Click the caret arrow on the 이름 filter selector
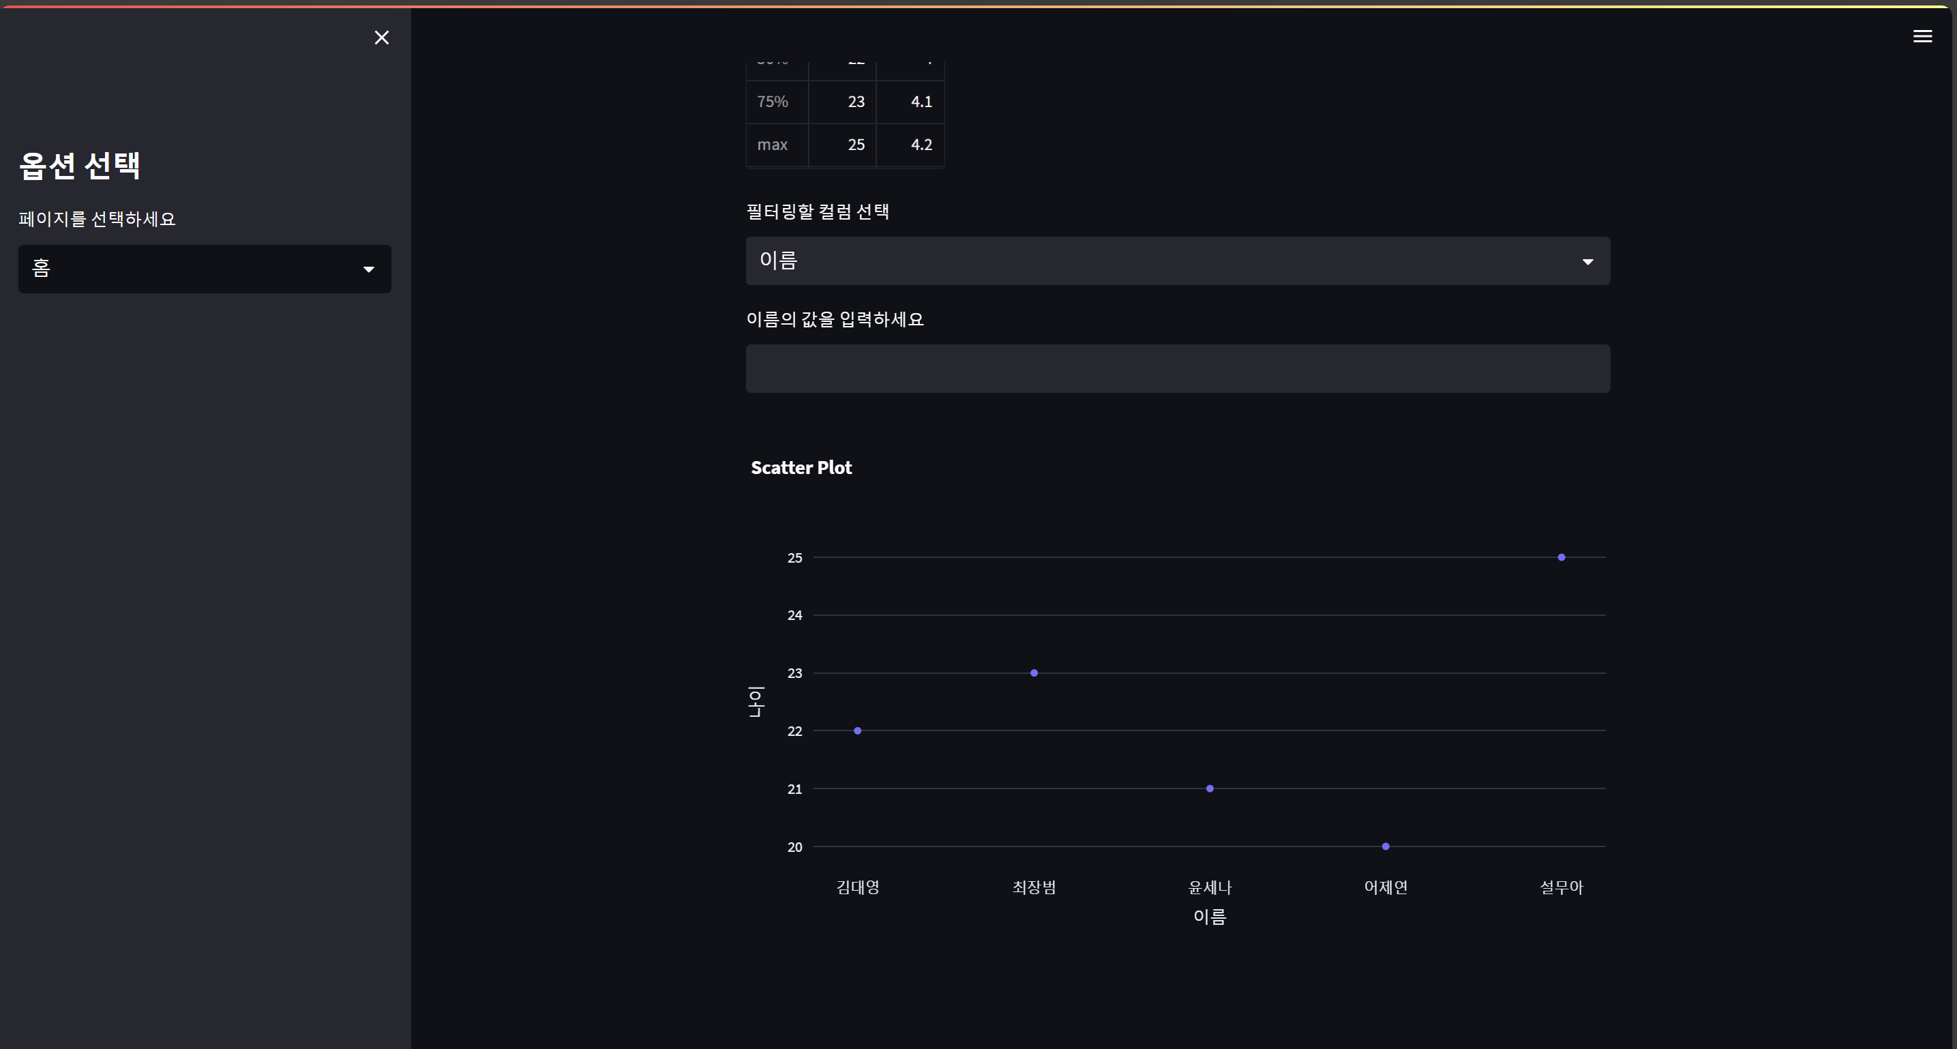 [x=1588, y=261]
